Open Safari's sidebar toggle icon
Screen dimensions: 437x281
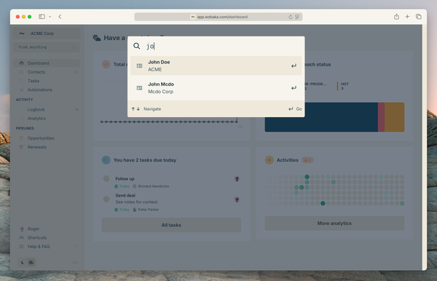click(42, 17)
